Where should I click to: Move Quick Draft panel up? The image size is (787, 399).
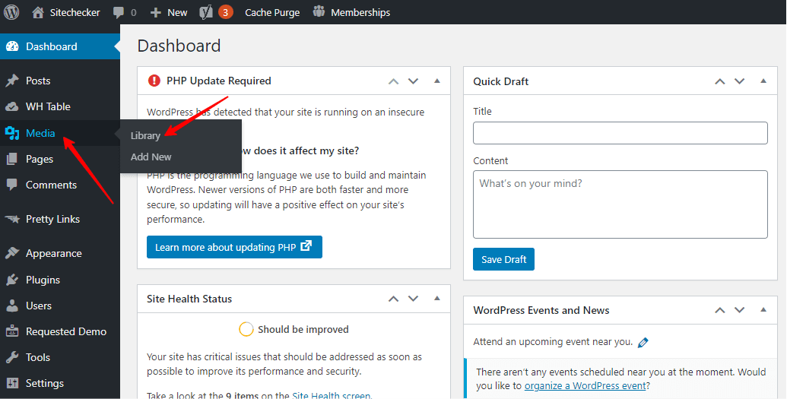tap(720, 81)
